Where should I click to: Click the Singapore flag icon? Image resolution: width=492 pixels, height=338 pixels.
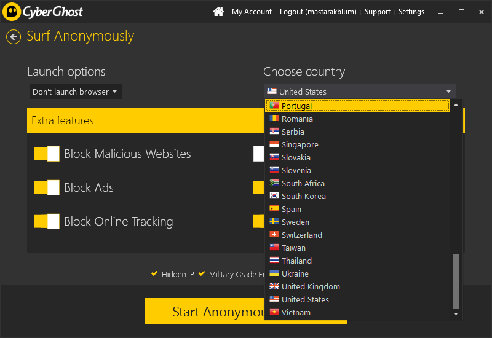pos(274,144)
